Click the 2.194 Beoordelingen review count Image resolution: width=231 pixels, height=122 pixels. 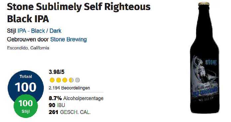69,88
